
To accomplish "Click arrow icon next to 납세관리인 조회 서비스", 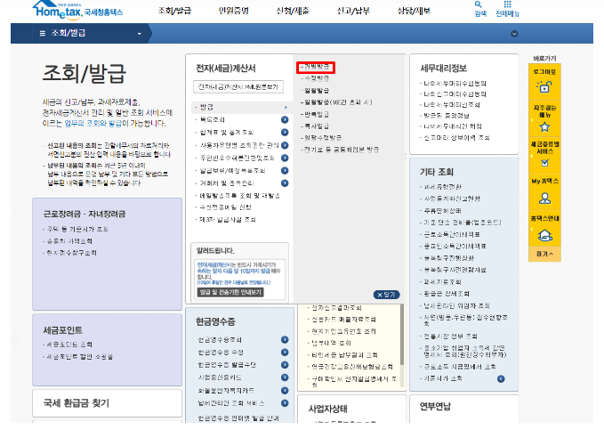I will [285, 403].
